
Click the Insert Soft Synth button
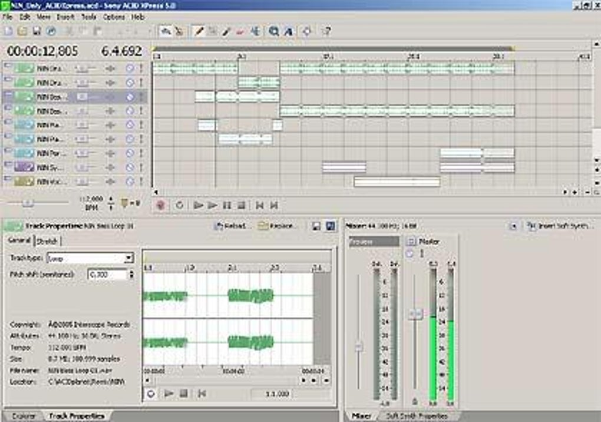pos(559,226)
